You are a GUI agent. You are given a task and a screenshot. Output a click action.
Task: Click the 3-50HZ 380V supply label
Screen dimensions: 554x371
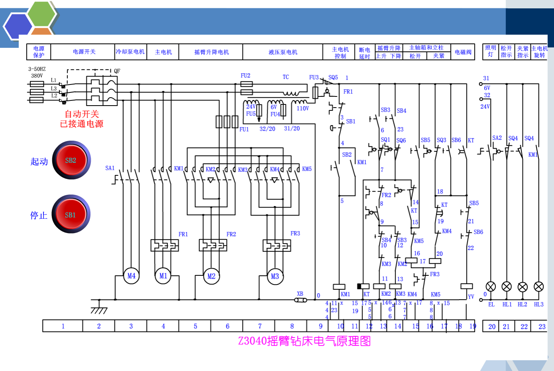pyautogui.click(x=37, y=72)
